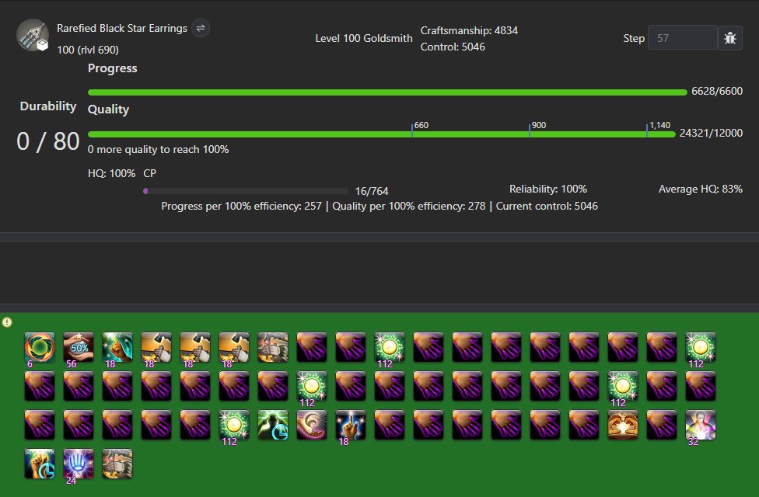The width and height of the screenshot is (759, 497).
Task: Click the "Rarefied Black Star Earrings" recipe name
Action: pos(122,28)
